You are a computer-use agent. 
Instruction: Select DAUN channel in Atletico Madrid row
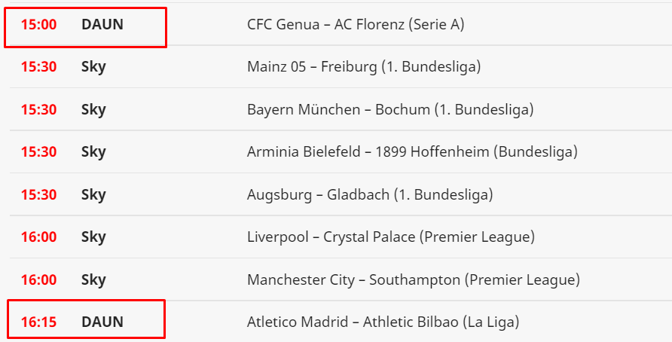[102, 322]
